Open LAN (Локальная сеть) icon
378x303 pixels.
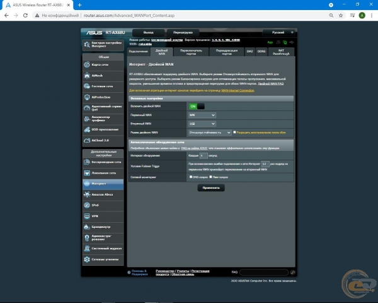pyautogui.click(x=87, y=173)
